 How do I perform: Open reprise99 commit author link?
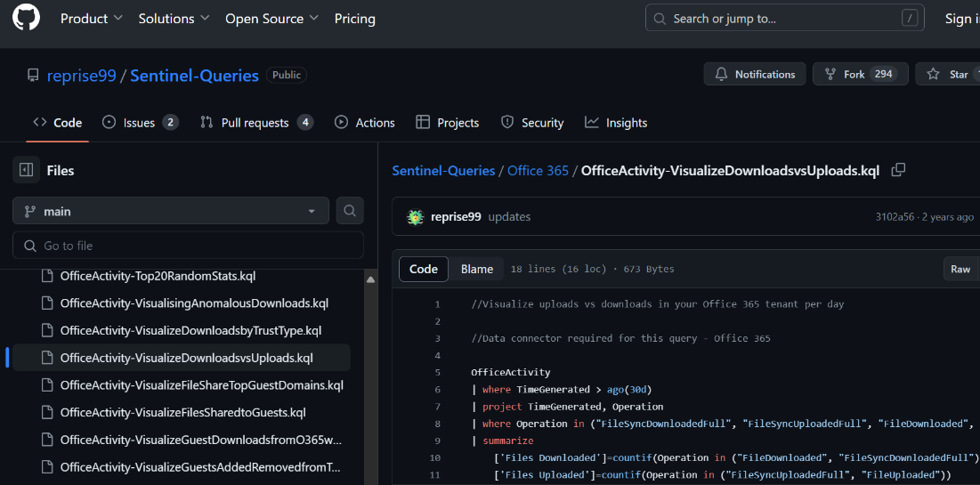pyautogui.click(x=456, y=217)
